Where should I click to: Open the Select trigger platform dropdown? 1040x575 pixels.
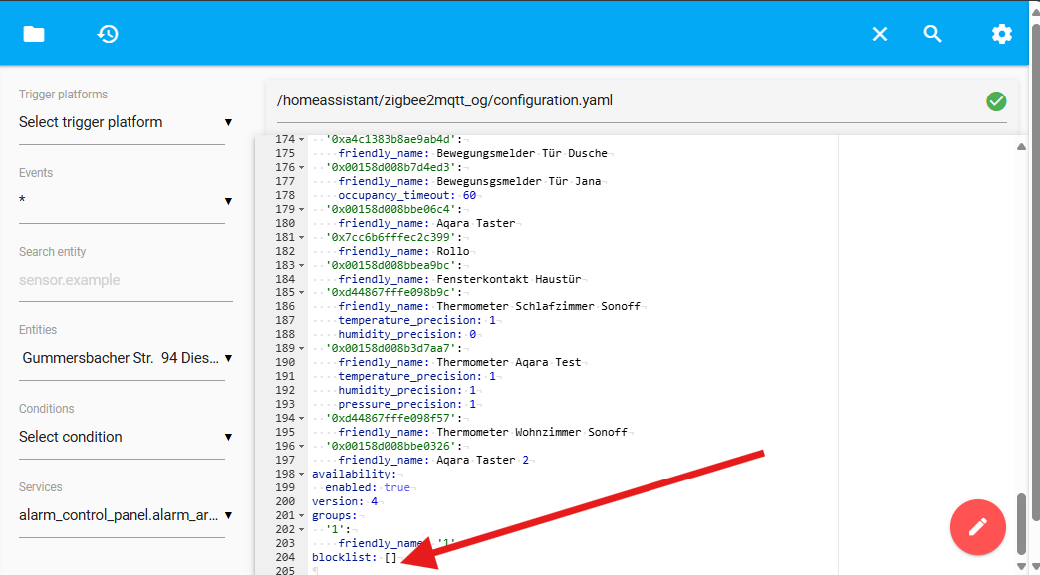point(126,122)
